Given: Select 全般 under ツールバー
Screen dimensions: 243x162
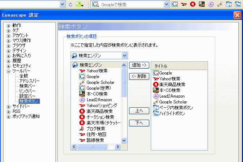Looking at the screenshot, I should pos(24,76).
